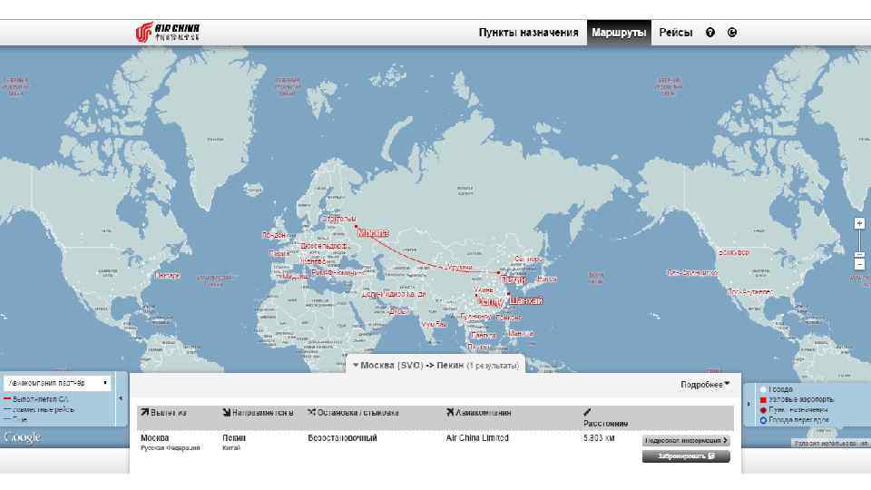Select the Шанхай city label on map

click(525, 300)
